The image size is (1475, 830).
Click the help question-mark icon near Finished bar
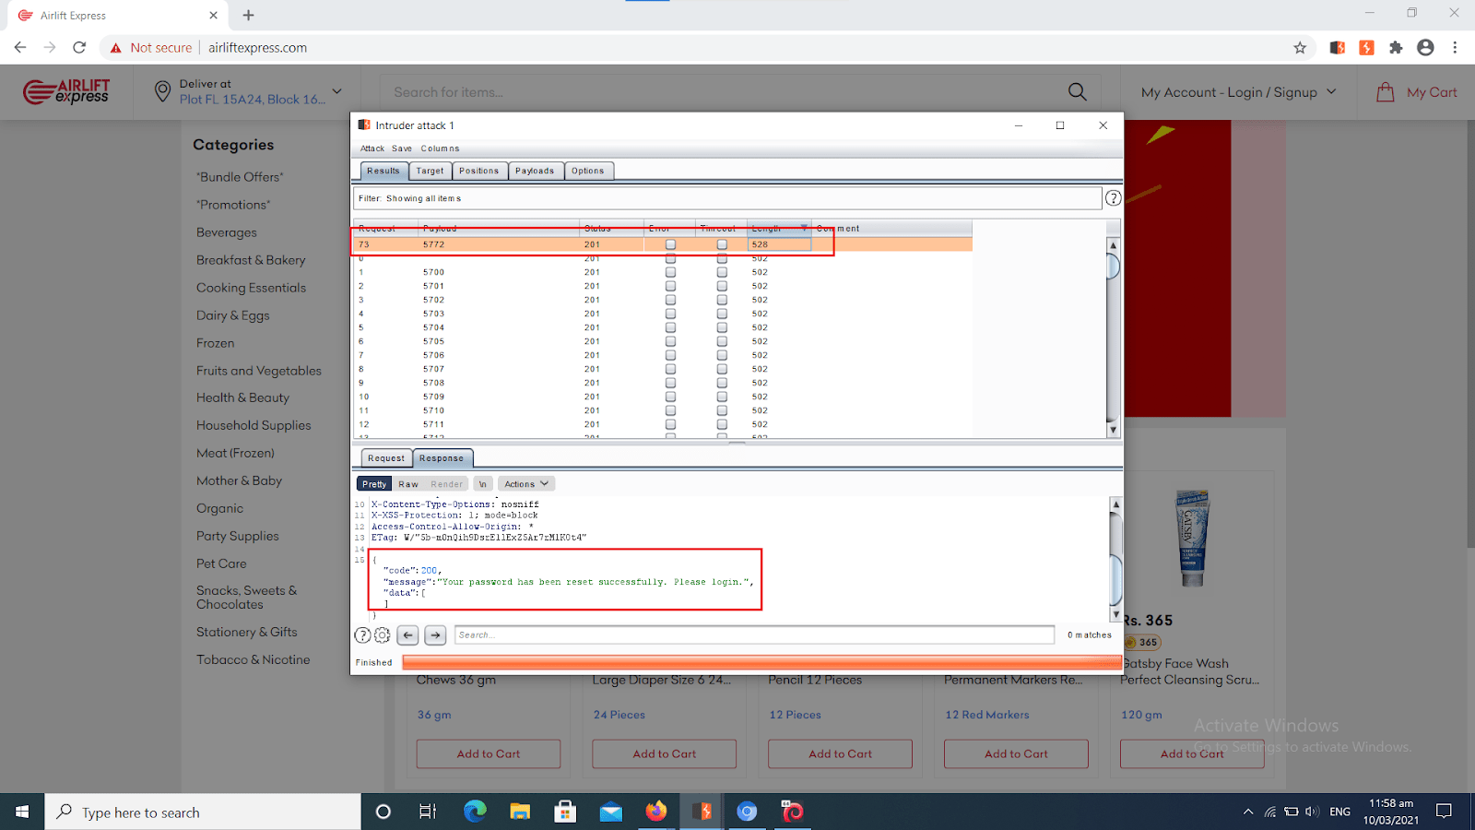point(363,634)
